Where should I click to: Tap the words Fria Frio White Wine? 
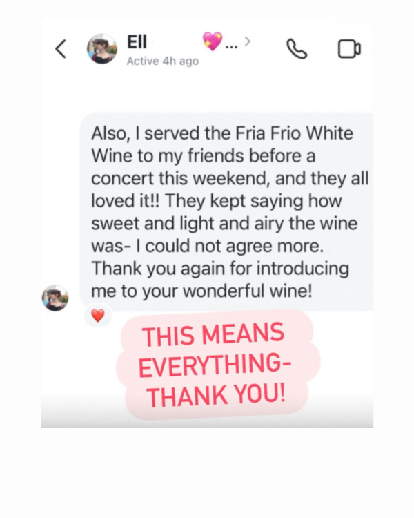222,144
